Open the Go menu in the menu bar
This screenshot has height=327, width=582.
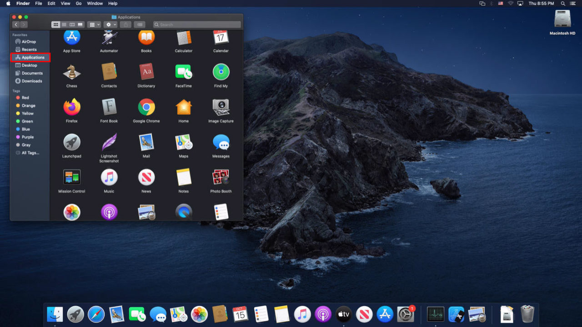(x=79, y=3)
